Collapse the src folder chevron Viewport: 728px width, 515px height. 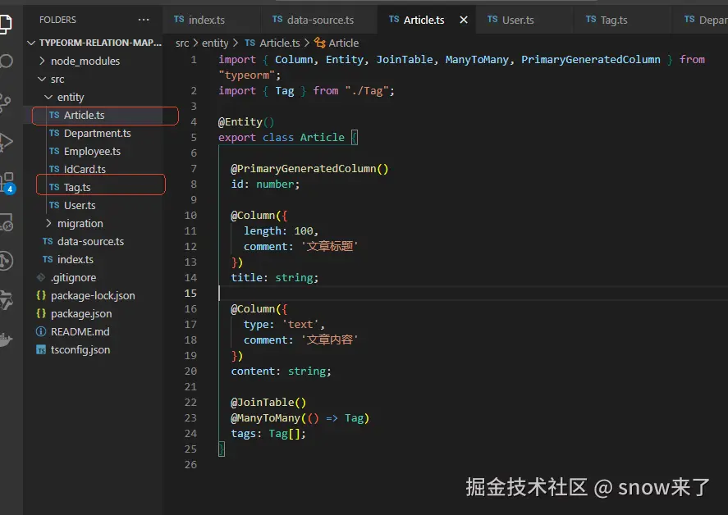(42, 79)
